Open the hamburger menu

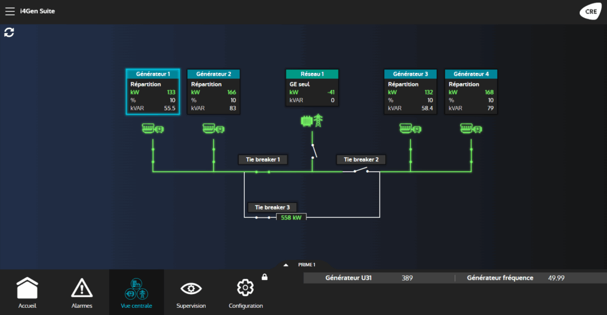(10, 11)
